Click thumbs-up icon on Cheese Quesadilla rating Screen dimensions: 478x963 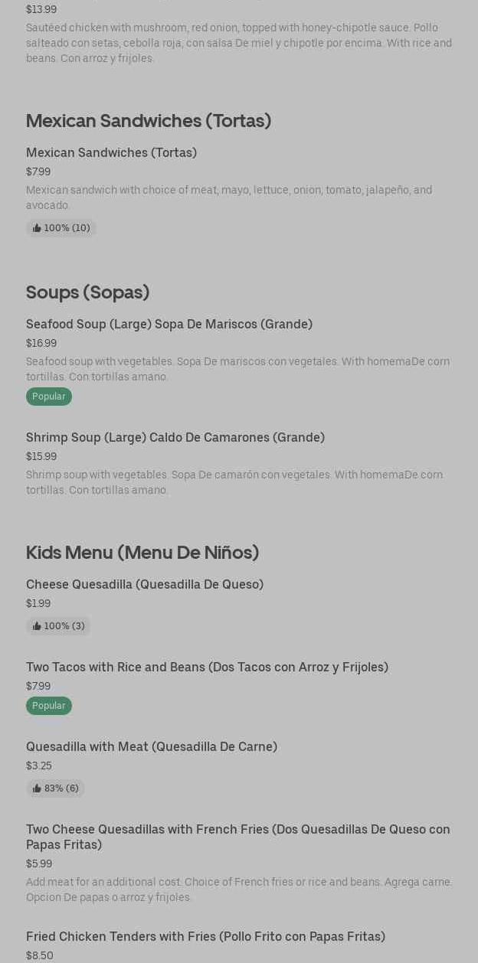click(37, 626)
